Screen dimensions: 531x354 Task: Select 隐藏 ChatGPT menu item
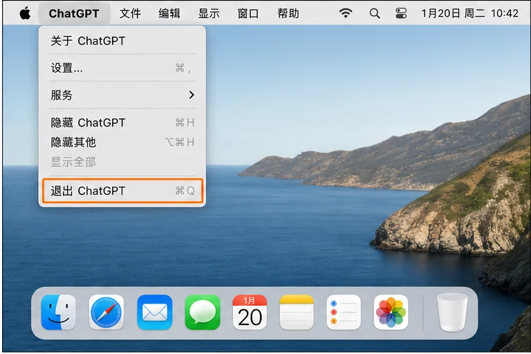point(122,122)
